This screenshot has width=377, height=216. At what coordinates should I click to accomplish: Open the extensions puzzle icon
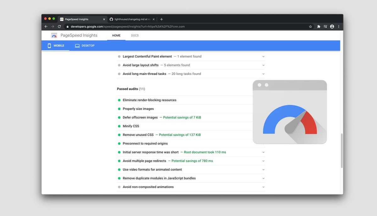pos(319,27)
